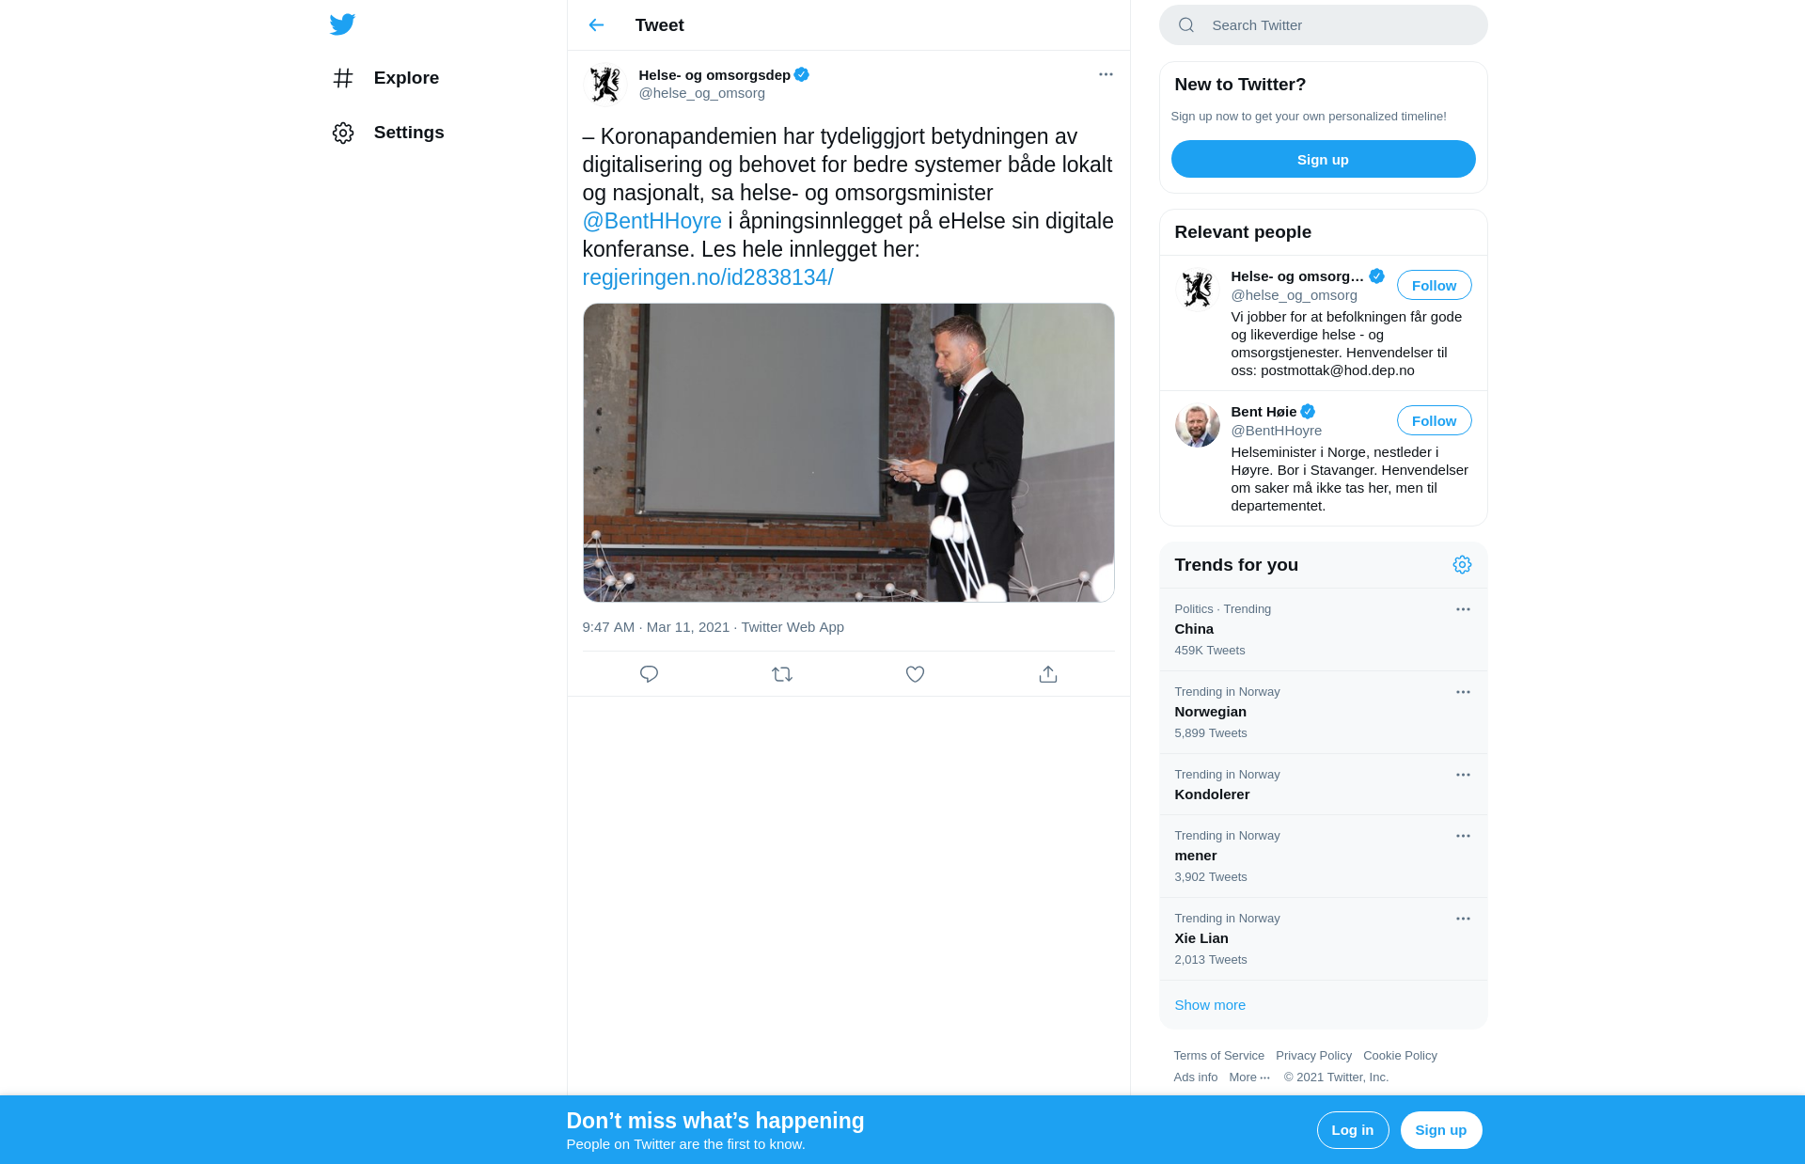Follow Bent Høie
1805x1164 pixels.
[x=1434, y=421]
